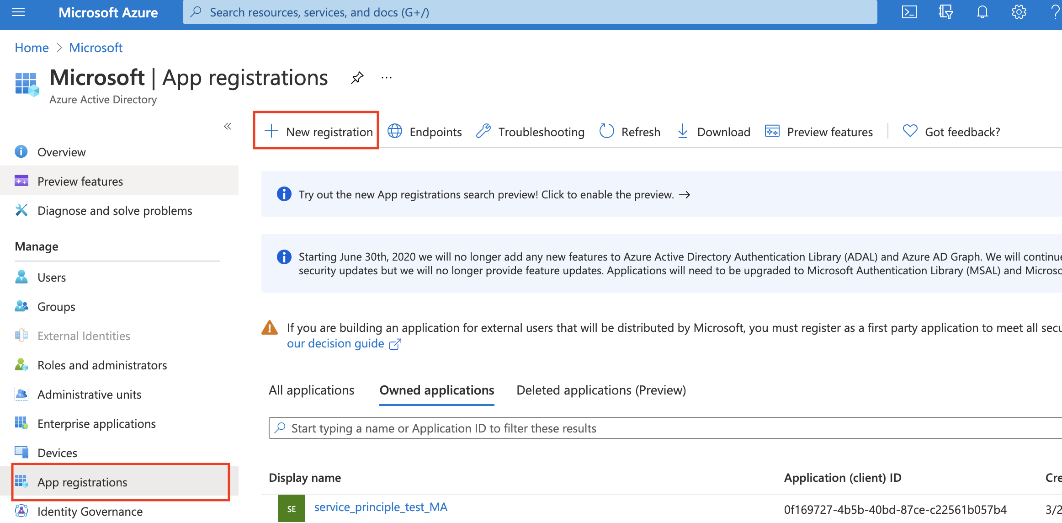Click the Azure search bar

point(531,11)
